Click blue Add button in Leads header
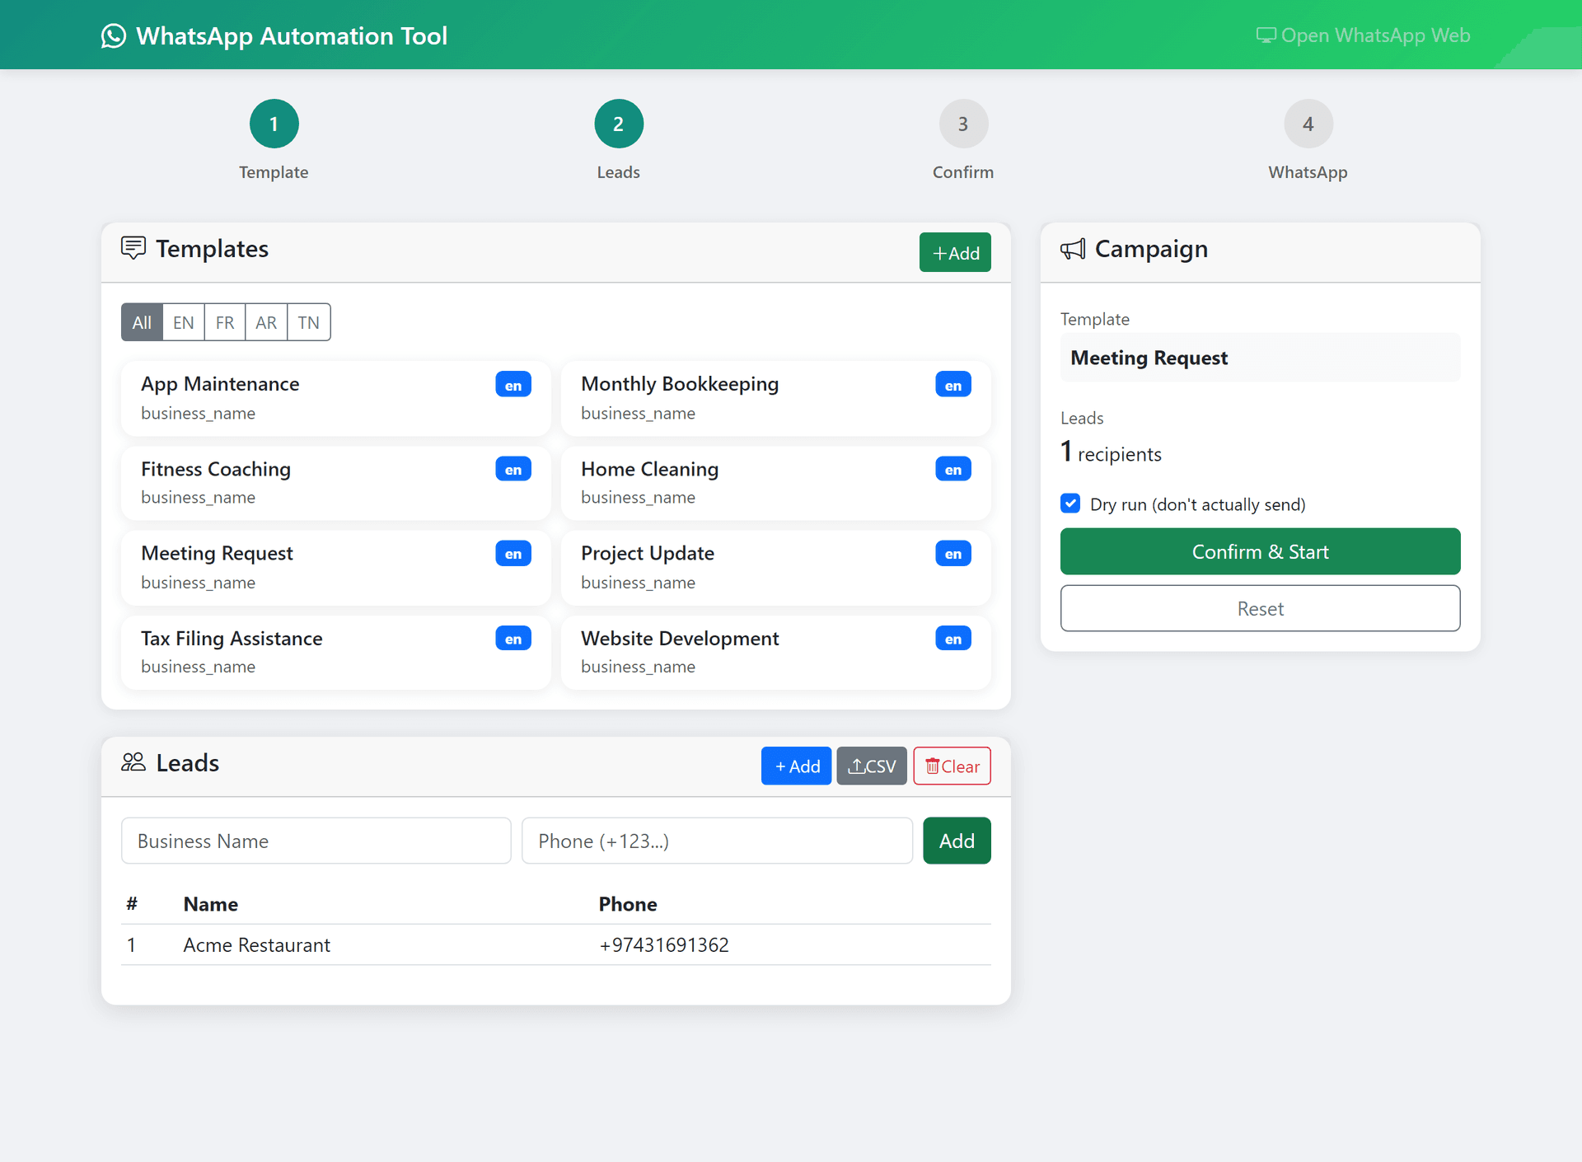Screen dimensions: 1582x1162 [796, 766]
